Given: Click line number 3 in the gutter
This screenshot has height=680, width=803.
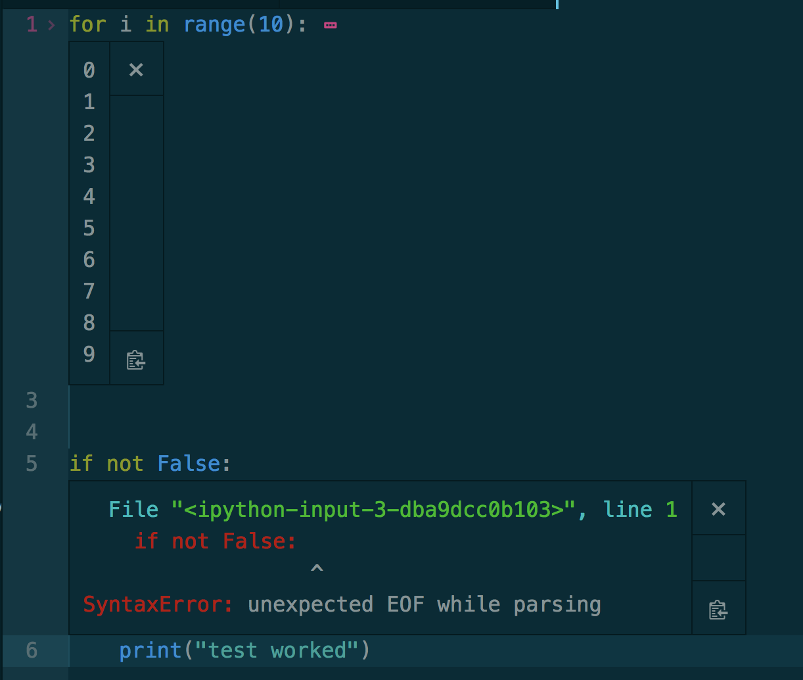Looking at the screenshot, I should (32, 401).
